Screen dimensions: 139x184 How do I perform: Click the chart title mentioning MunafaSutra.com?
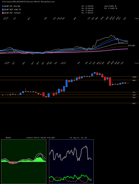(28, 2)
